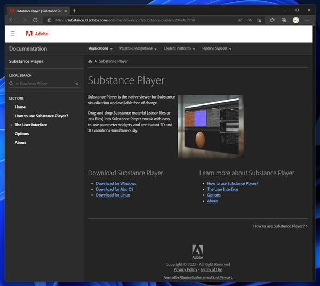The height and width of the screenshot is (286, 320).
Task: Open How to use Substance Player? body link
Action: 233,183
